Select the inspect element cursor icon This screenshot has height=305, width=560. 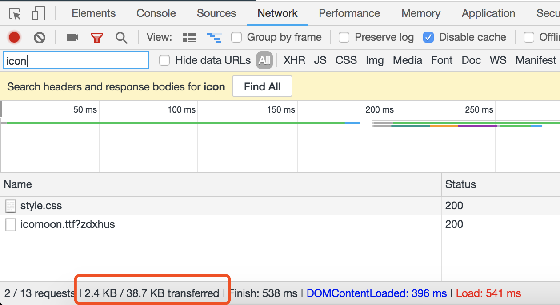[x=15, y=13]
